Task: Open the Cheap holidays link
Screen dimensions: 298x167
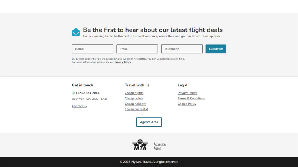Action: pyautogui.click(x=136, y=104)
